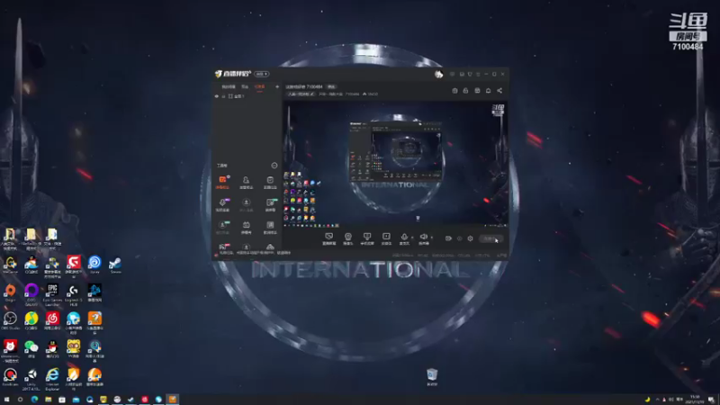Click the share icon in room header
The image size is (720, 405).
coord(499,91)
